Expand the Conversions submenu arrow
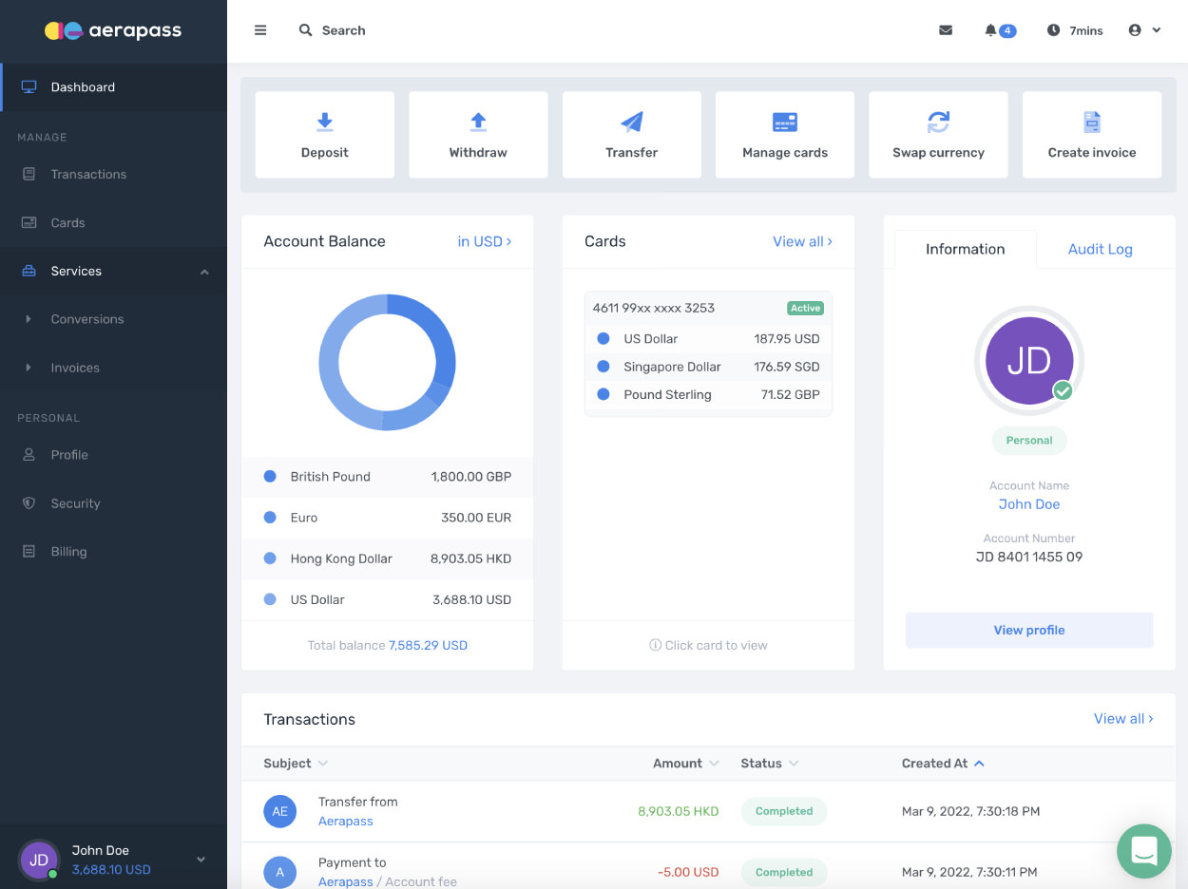Screen dimensions: 1188x889 (x=29, y=319)
